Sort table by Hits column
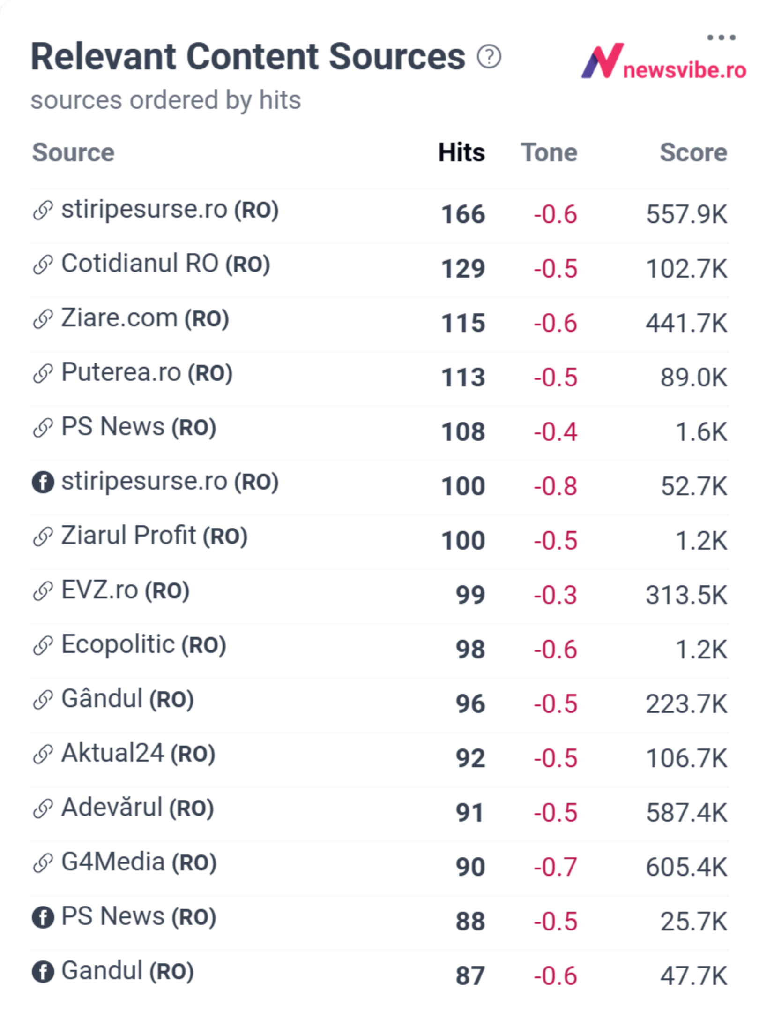This screenshot has height=1028, width=759. 461,152
